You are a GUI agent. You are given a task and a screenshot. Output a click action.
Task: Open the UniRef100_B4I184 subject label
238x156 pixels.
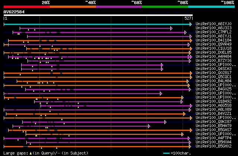213,40
